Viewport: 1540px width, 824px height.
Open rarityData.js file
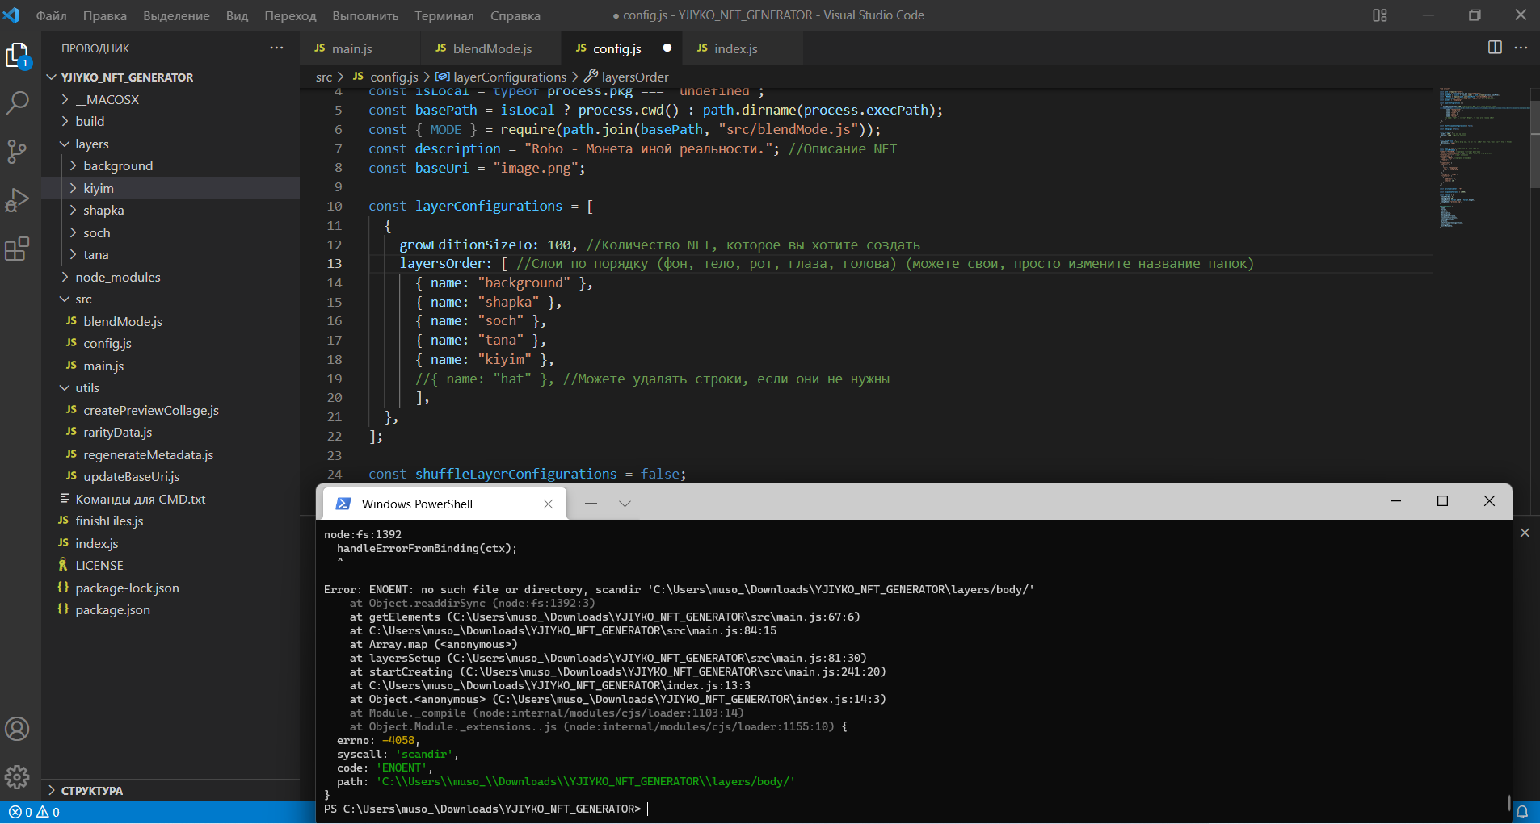pyautogui.click(x=170, y=432)
